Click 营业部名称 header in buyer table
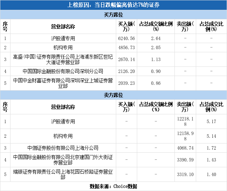This screenshot has width=227, height=191. [63, 26]
